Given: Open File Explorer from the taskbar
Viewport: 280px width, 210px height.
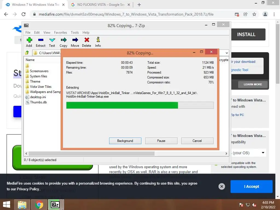Looking at the screenshot, I should (x=22, y=205).
